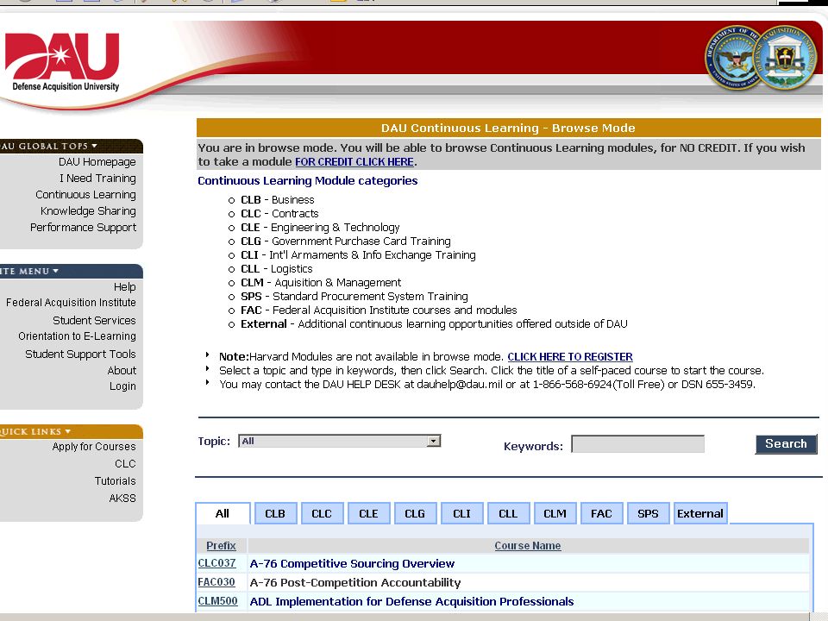Click A-76 Post-Competition Accountability course name
The height and width of the screenshot is (621, 828).
tap(355, 583)
